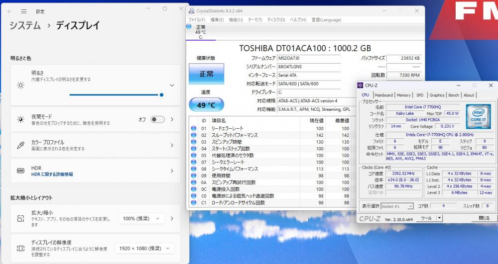The image size is (498, 264).
Task: Open night light settings chevron
Action: click(x=172, y=119)
